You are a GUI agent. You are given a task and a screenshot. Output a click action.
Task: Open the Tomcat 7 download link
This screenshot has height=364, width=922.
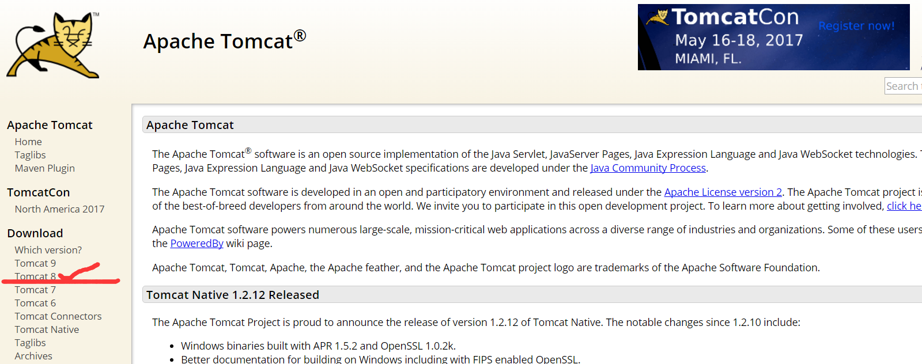pos(35,290)
